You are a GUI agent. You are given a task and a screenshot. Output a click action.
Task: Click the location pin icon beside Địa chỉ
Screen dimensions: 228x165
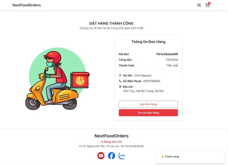pos(120,86)
